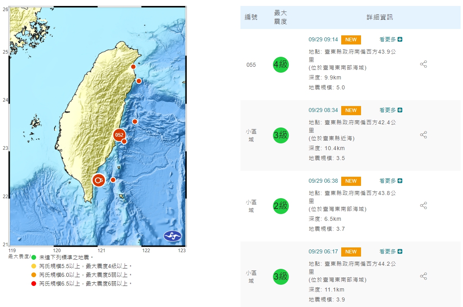The width and height of the screenshot is (463, 307).
Task: Click the NEW badge on the 09:14 event
Action: pyautogui.click(x=351, y=40)
